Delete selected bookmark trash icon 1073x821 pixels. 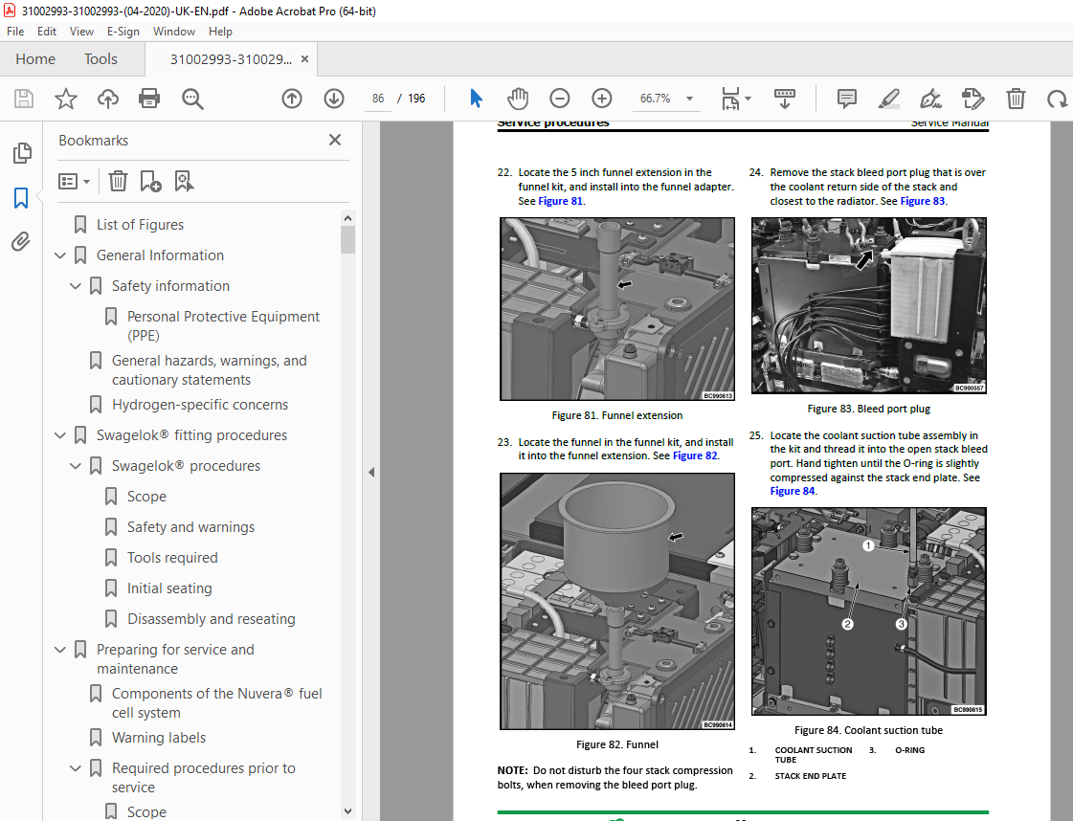pyautogui.click(x=119, y=181)
